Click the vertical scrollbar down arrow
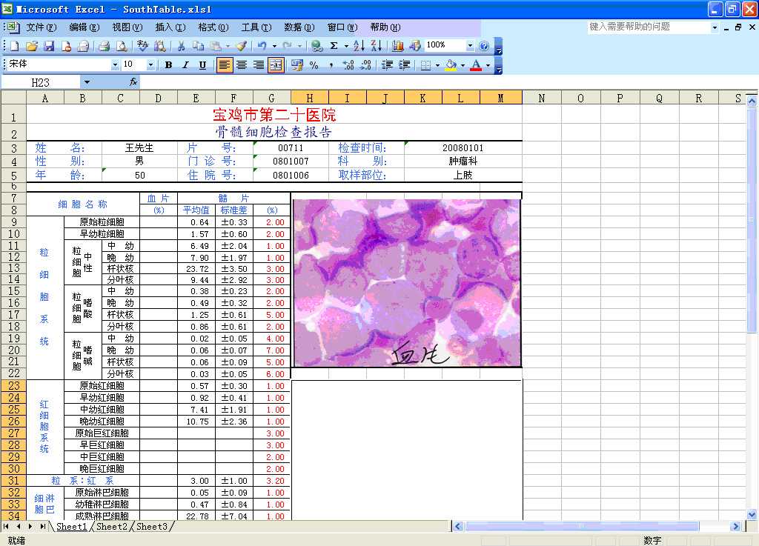This screenshot has width=759, height=546. (752, 515)
